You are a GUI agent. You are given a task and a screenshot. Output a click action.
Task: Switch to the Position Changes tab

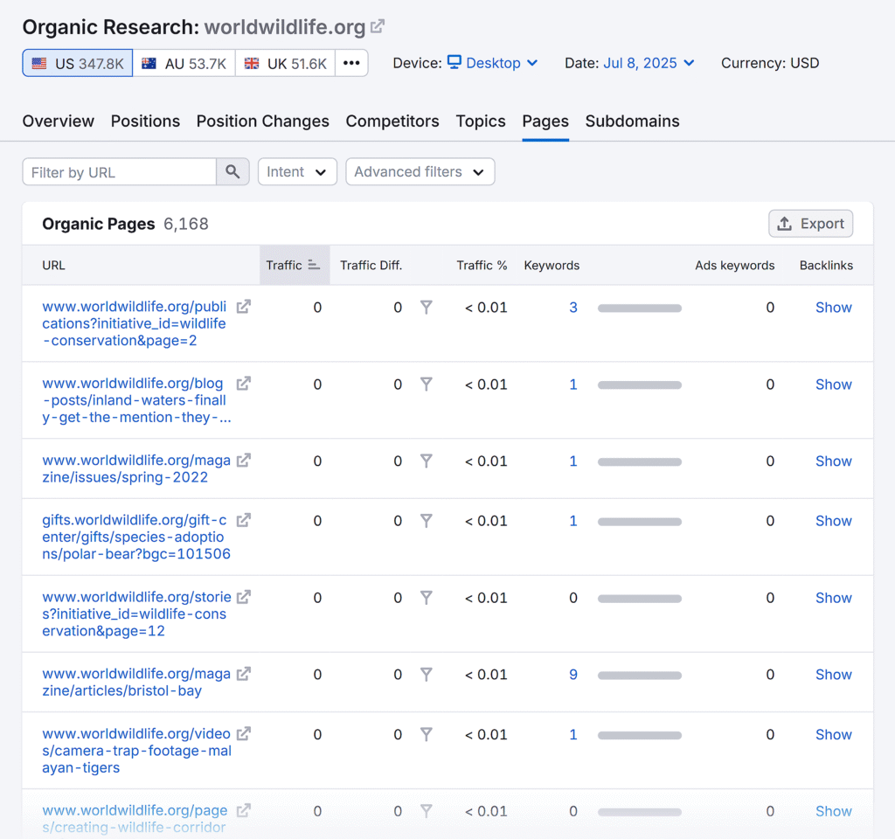coord(262,121)
